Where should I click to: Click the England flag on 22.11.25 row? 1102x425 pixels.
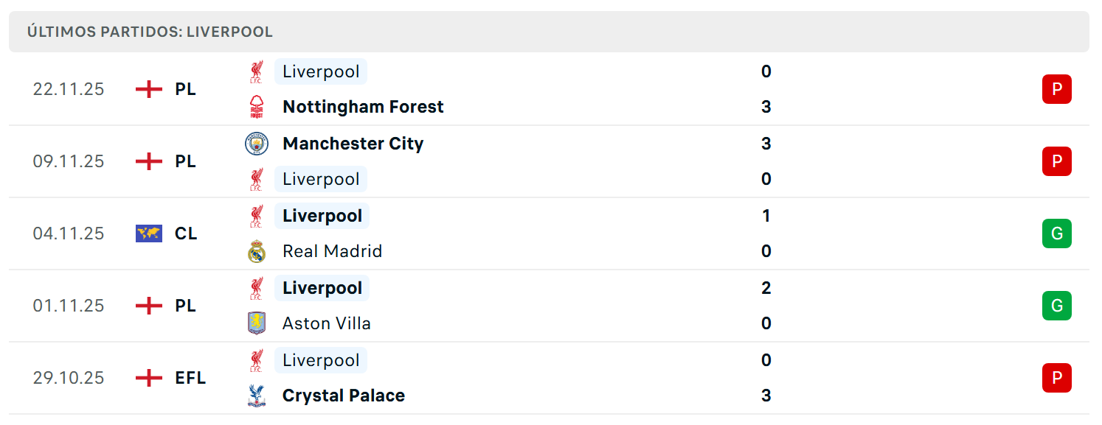pyautogui.click(x=149, y=89)
